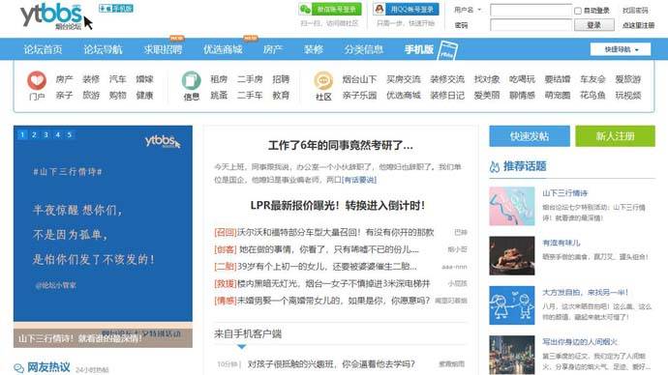Open the 找回密码 link
668x375 pixels.
pos(635,11)
